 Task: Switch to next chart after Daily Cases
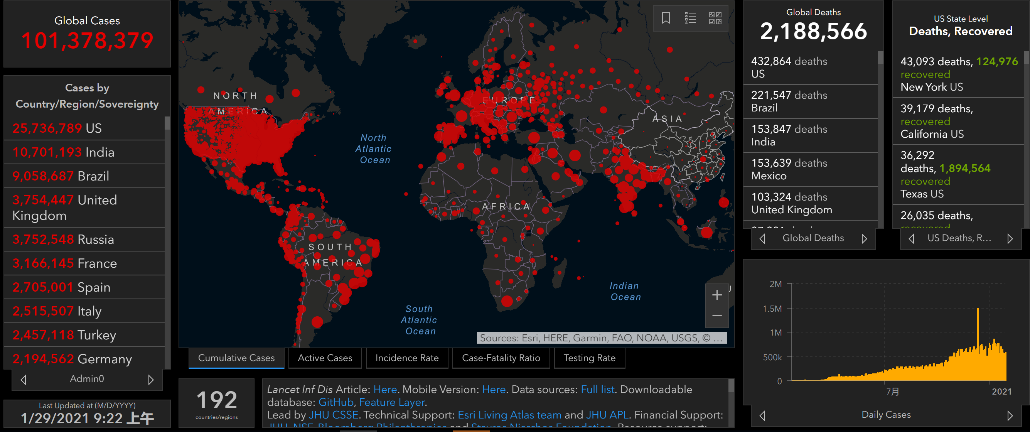pos(1010,415)
